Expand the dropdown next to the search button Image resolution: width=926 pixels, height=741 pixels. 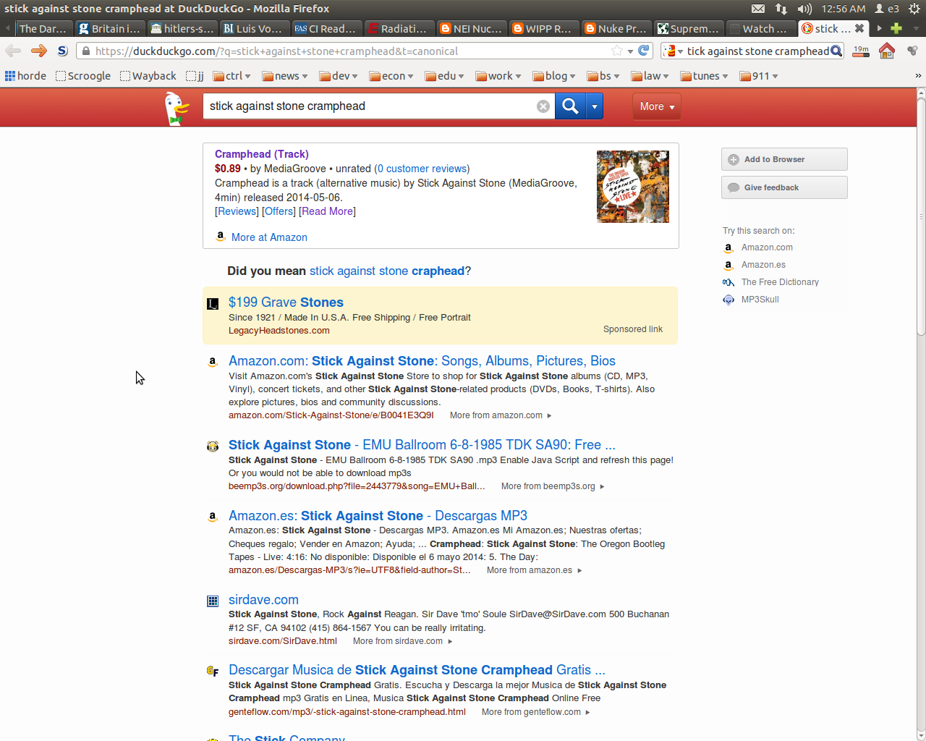coord(594,106)
